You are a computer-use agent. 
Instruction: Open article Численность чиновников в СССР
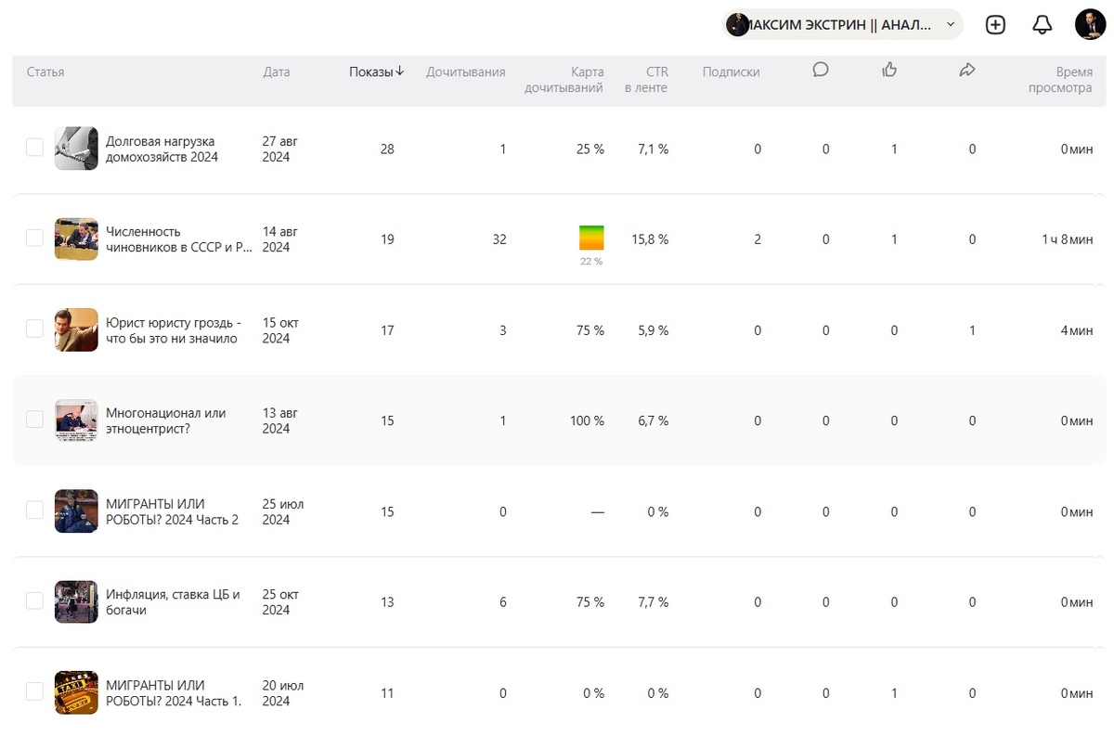click(178, 239)
